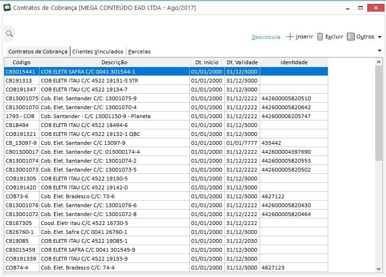Click the Excluir button label
Screen dimensions: 386x277
coord(334,37)
